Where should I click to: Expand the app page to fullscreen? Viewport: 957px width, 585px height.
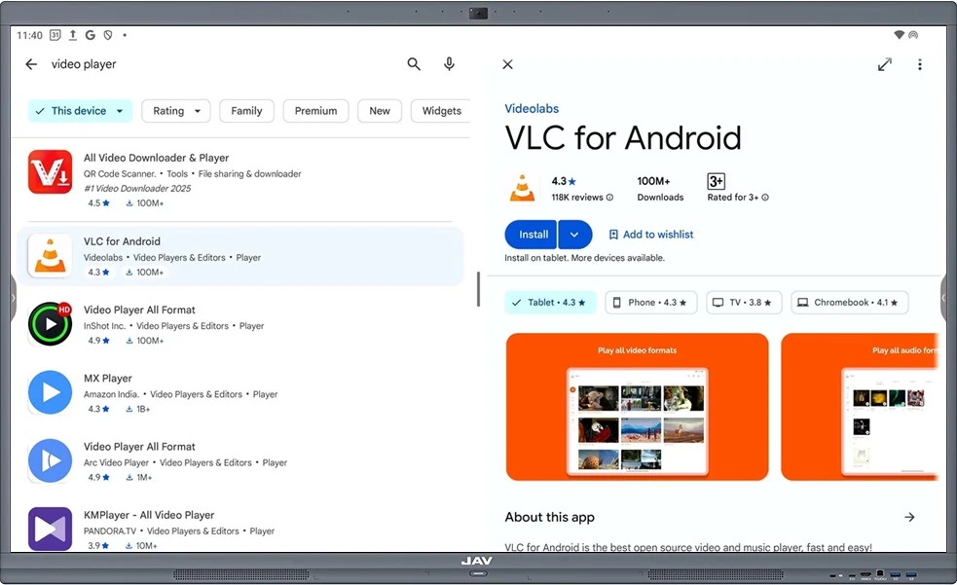click(x=884, y=63)
